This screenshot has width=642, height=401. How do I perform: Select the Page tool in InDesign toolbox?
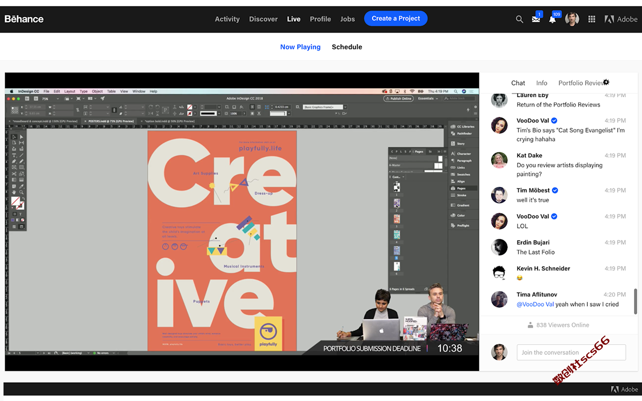point(14,142)
